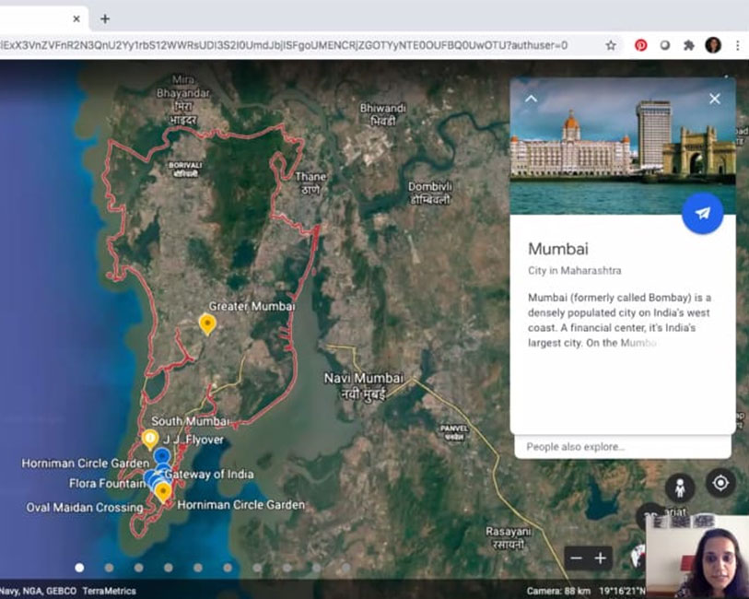This screenshot has height=599, width=749.
Task: Click the Rasayani map label
Action: tap(508, 538)
